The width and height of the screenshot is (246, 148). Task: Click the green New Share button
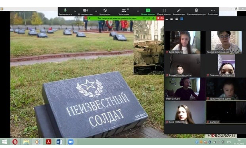(x=148, y=11)
